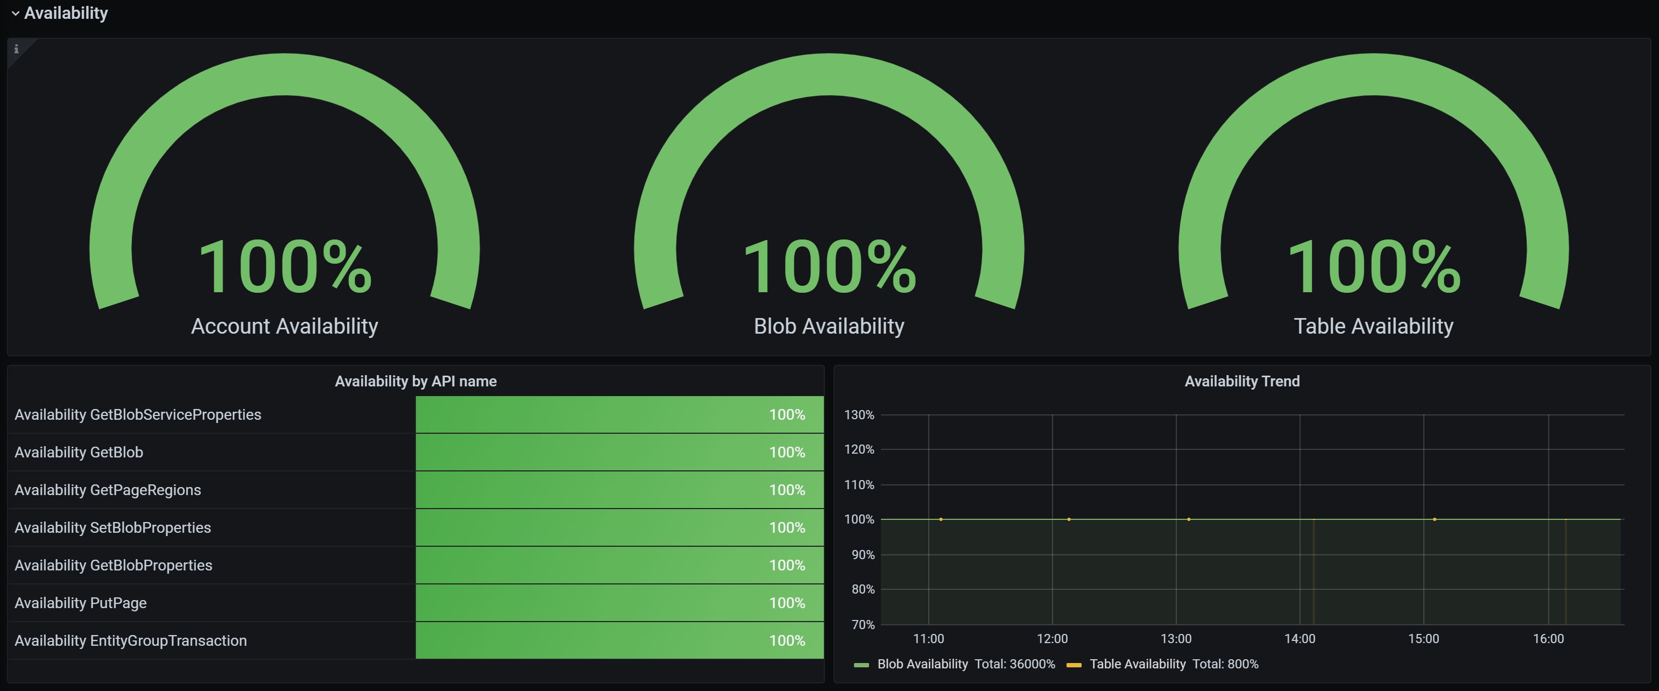
Task: Click the Availability GetBlob row label
Action: 79,452
